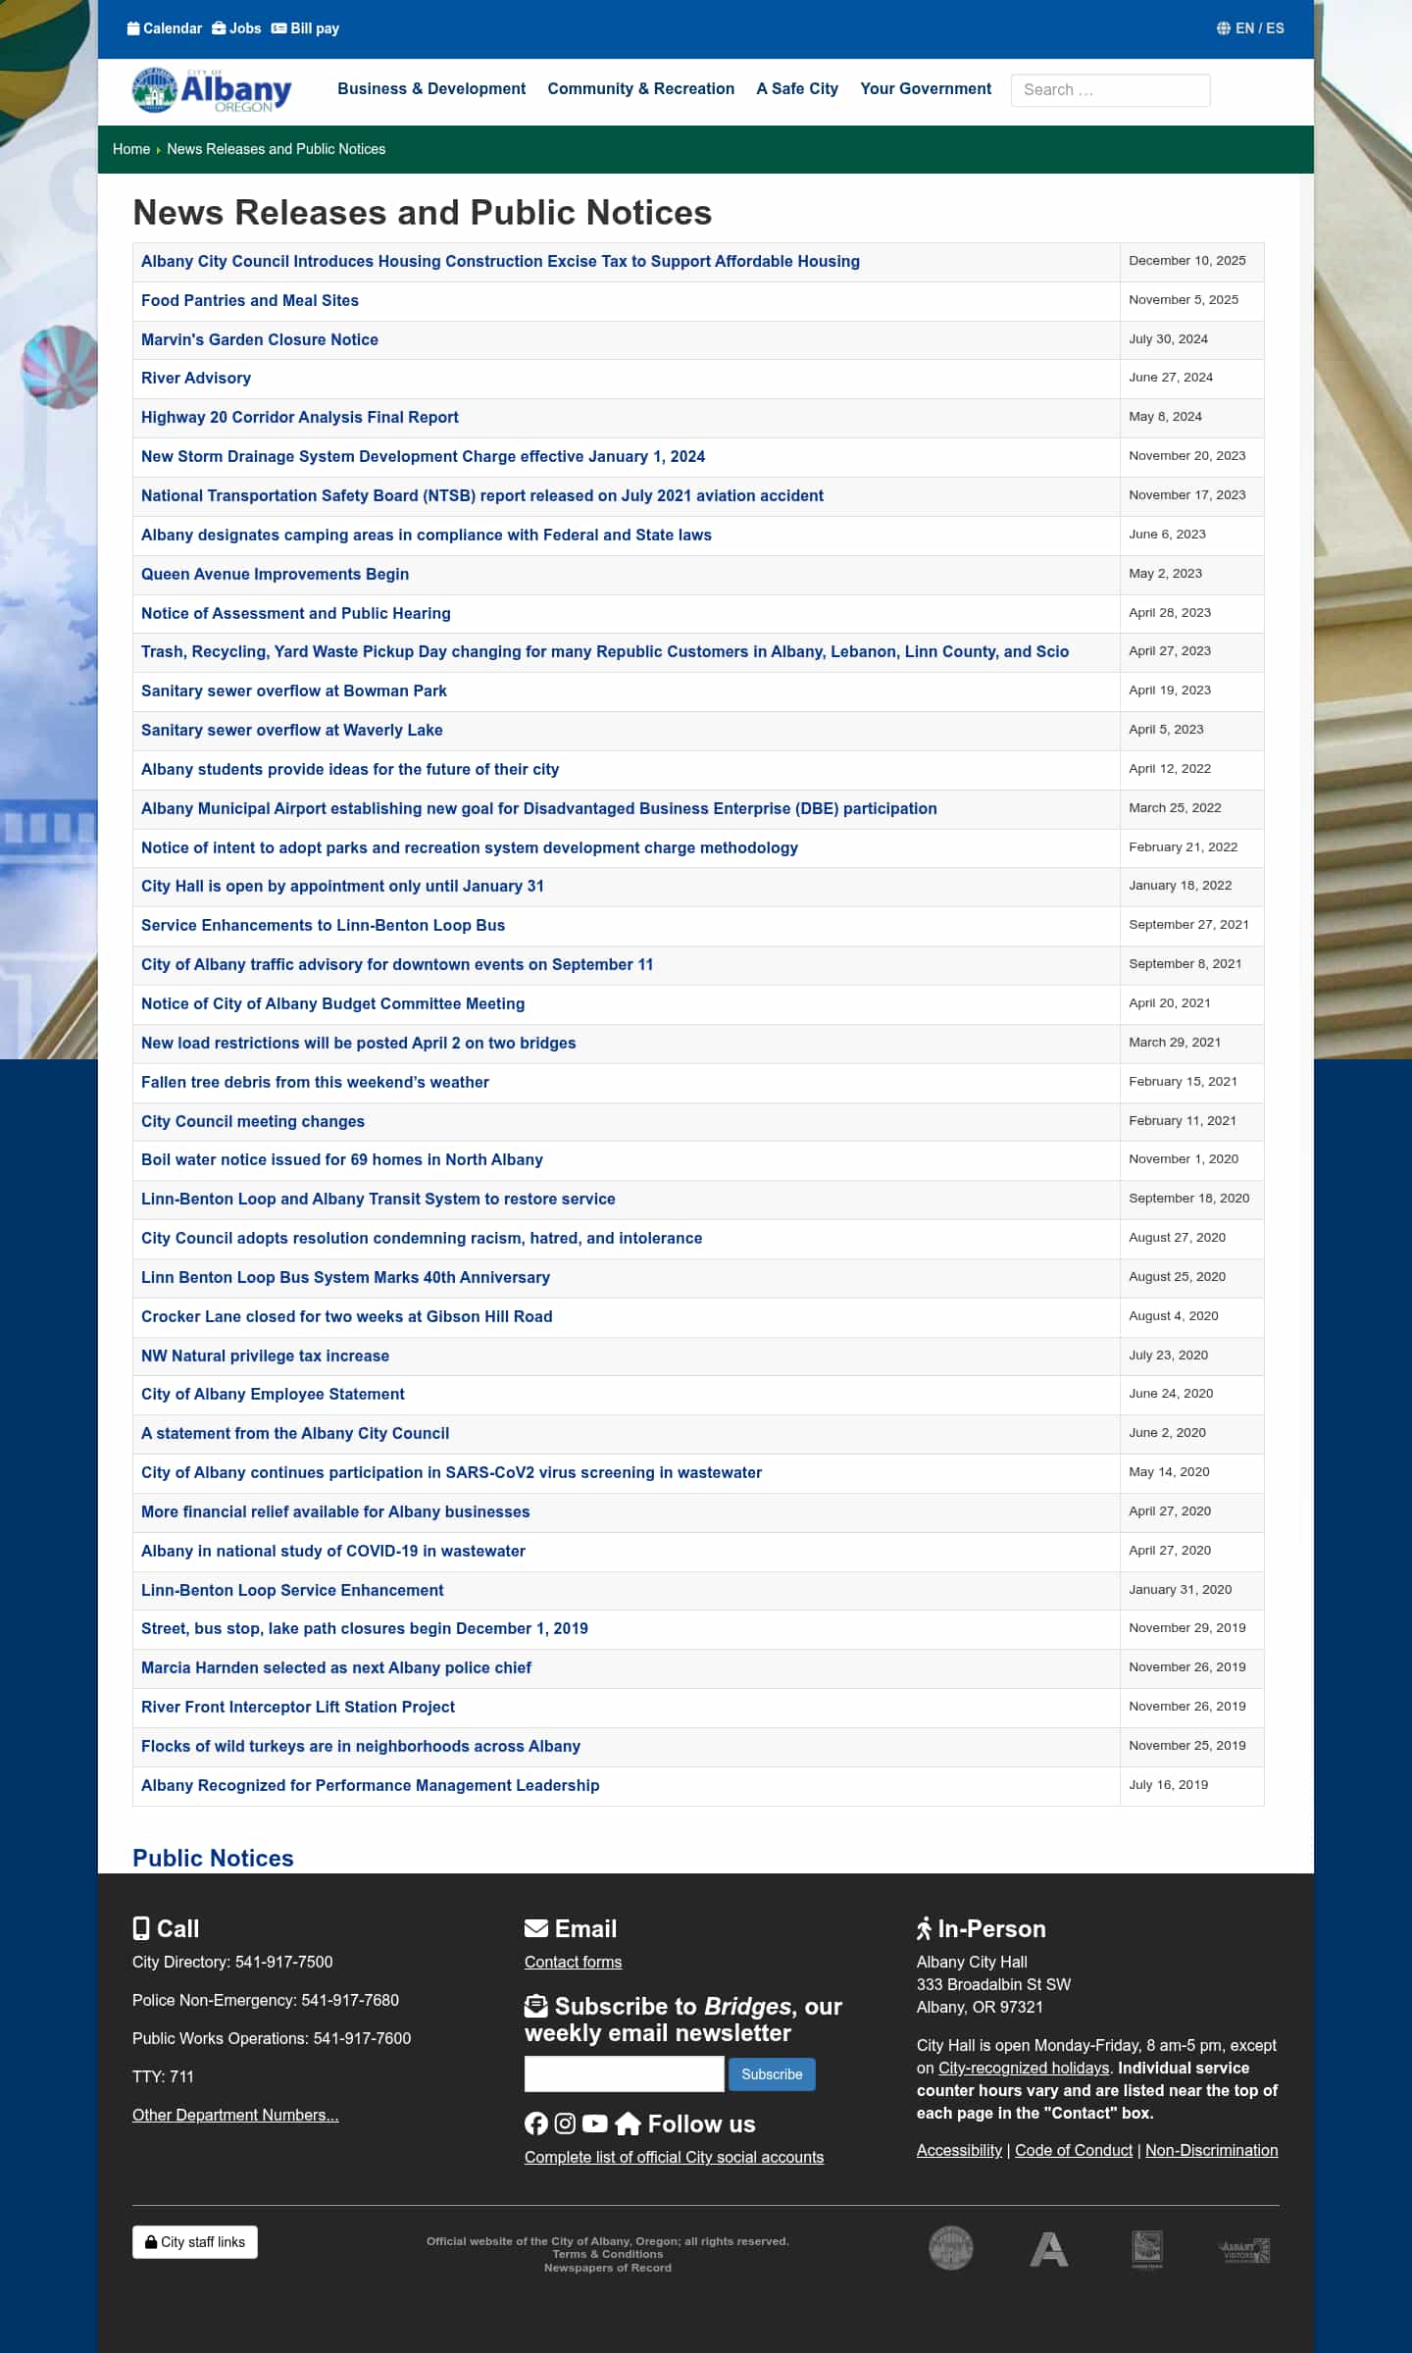Open City-recognized holidays link

point(1024,2068)
